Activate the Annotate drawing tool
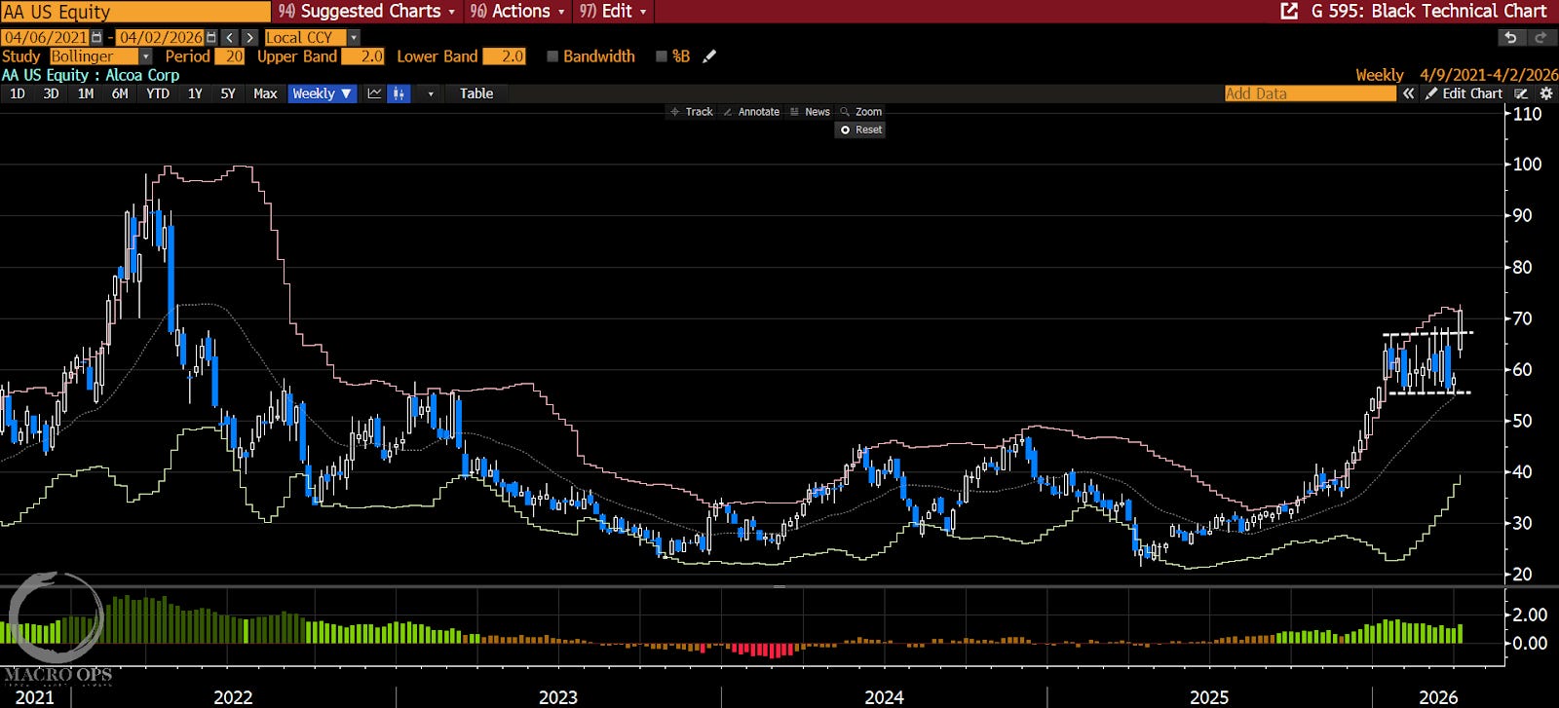Viewport: 1559px width, 708px height. click(751, 112)
